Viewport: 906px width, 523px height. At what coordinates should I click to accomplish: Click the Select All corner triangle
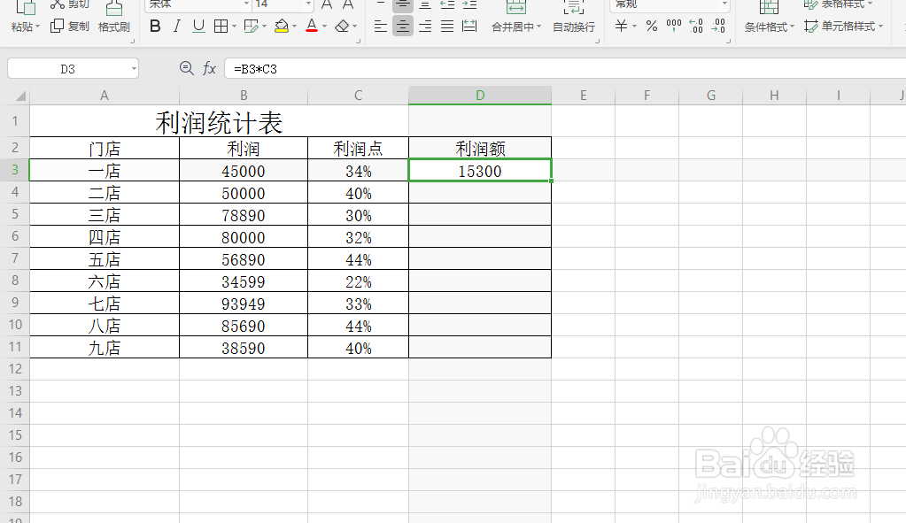point(19,96)
